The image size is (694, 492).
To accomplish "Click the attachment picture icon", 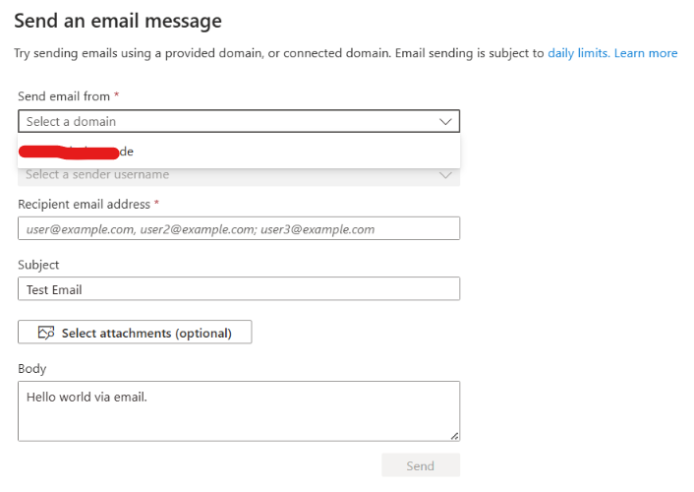I will pyautogui.click(x=46, y=333).
